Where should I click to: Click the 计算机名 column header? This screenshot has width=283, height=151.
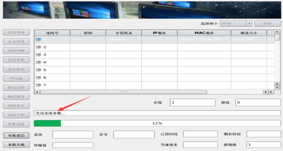(x=124, y=33)
